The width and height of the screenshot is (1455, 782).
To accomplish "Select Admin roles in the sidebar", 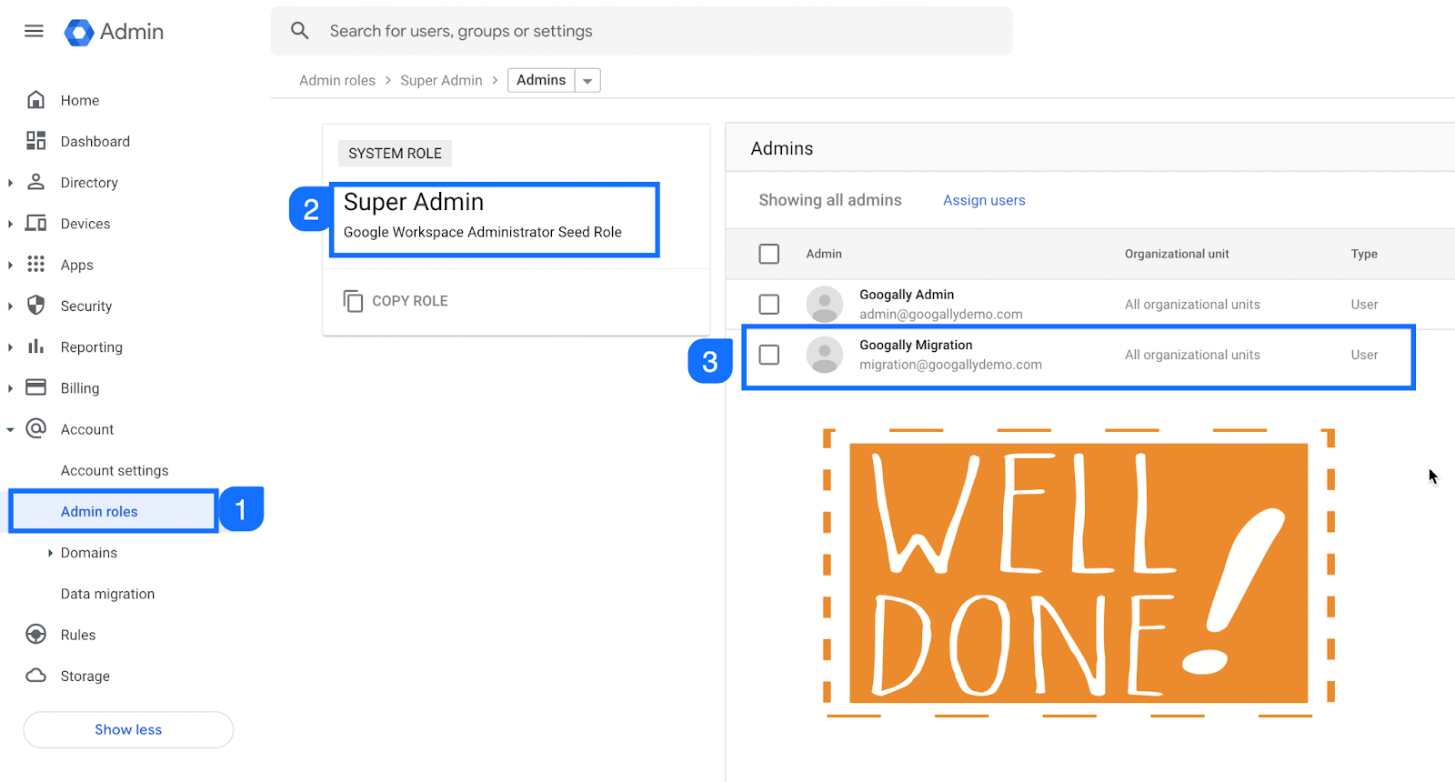I will point(99,511).
